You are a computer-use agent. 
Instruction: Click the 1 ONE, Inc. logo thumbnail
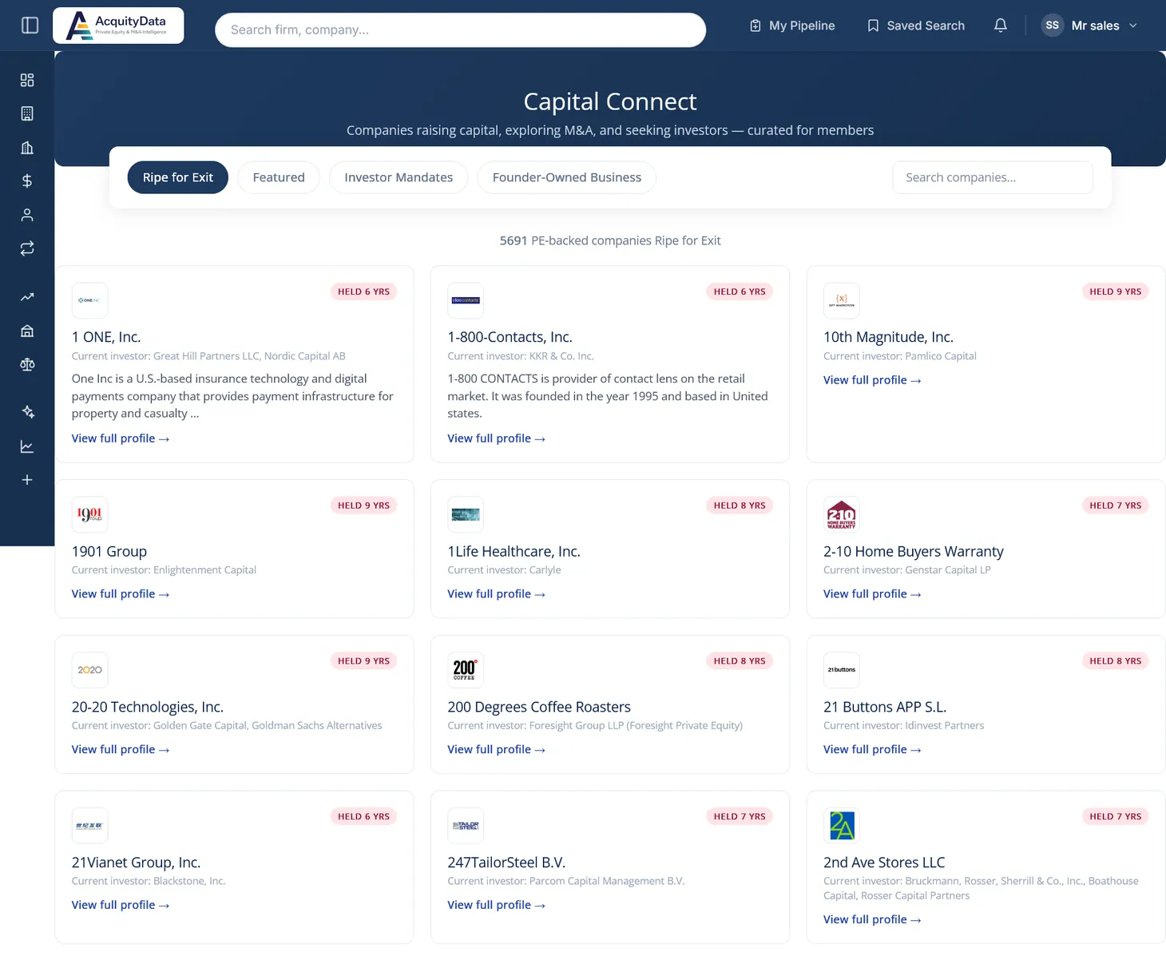tap(89, 300)
